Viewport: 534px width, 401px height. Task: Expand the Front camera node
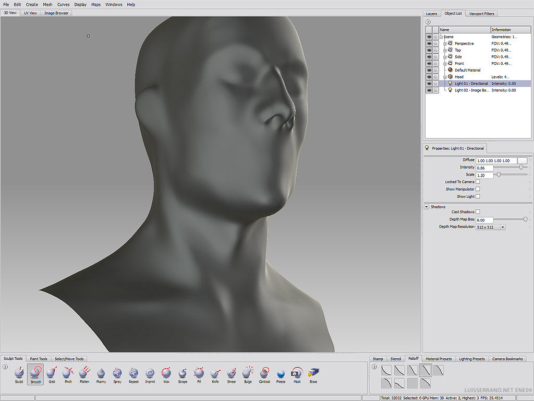coord(445,63)
